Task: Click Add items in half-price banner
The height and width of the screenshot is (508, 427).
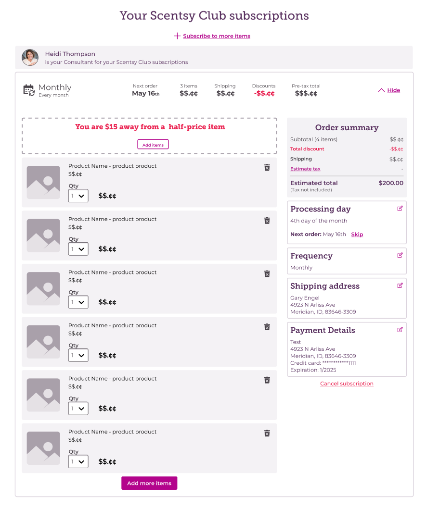Action: tap(153, 145)
